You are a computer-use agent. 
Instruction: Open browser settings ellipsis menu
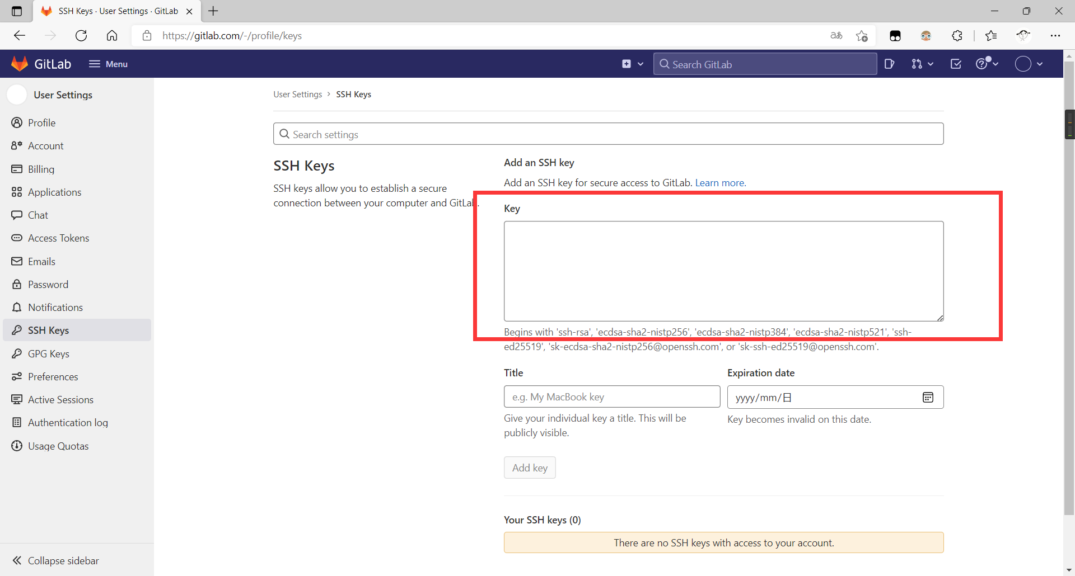[x=1055, y=36]
